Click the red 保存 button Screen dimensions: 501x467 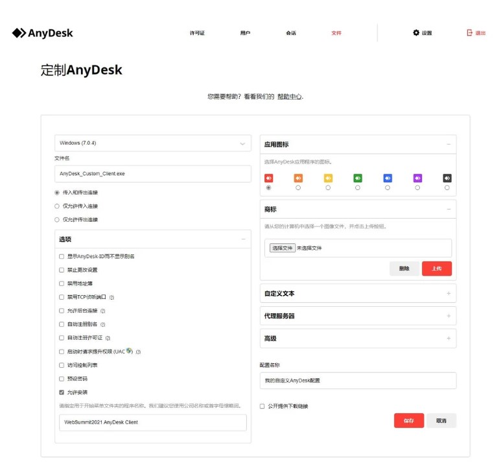point(408,420)
